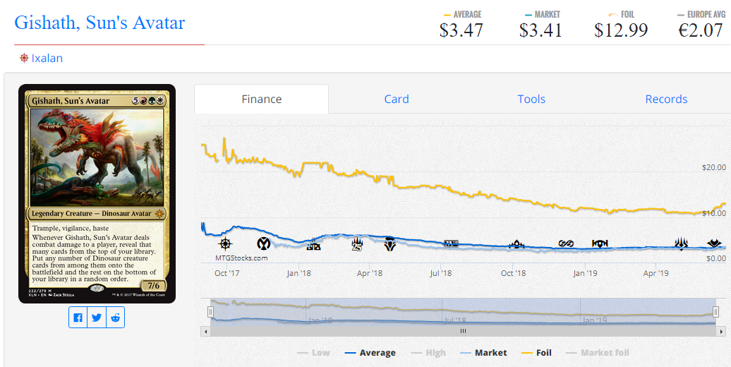The width and height of the screenshot is (731, 367).
Task: Click the Guilds of Ravnica marker near Oct '18
Action: click(x=516, y=244)
